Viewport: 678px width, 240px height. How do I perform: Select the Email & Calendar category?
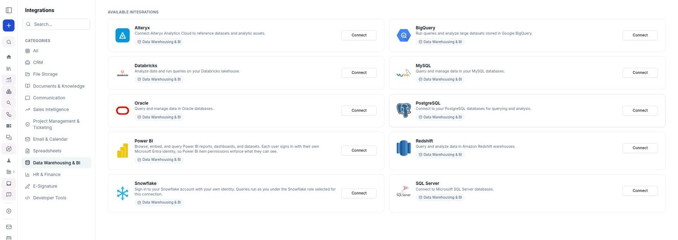pyautogui.click(x=56, y=139)
